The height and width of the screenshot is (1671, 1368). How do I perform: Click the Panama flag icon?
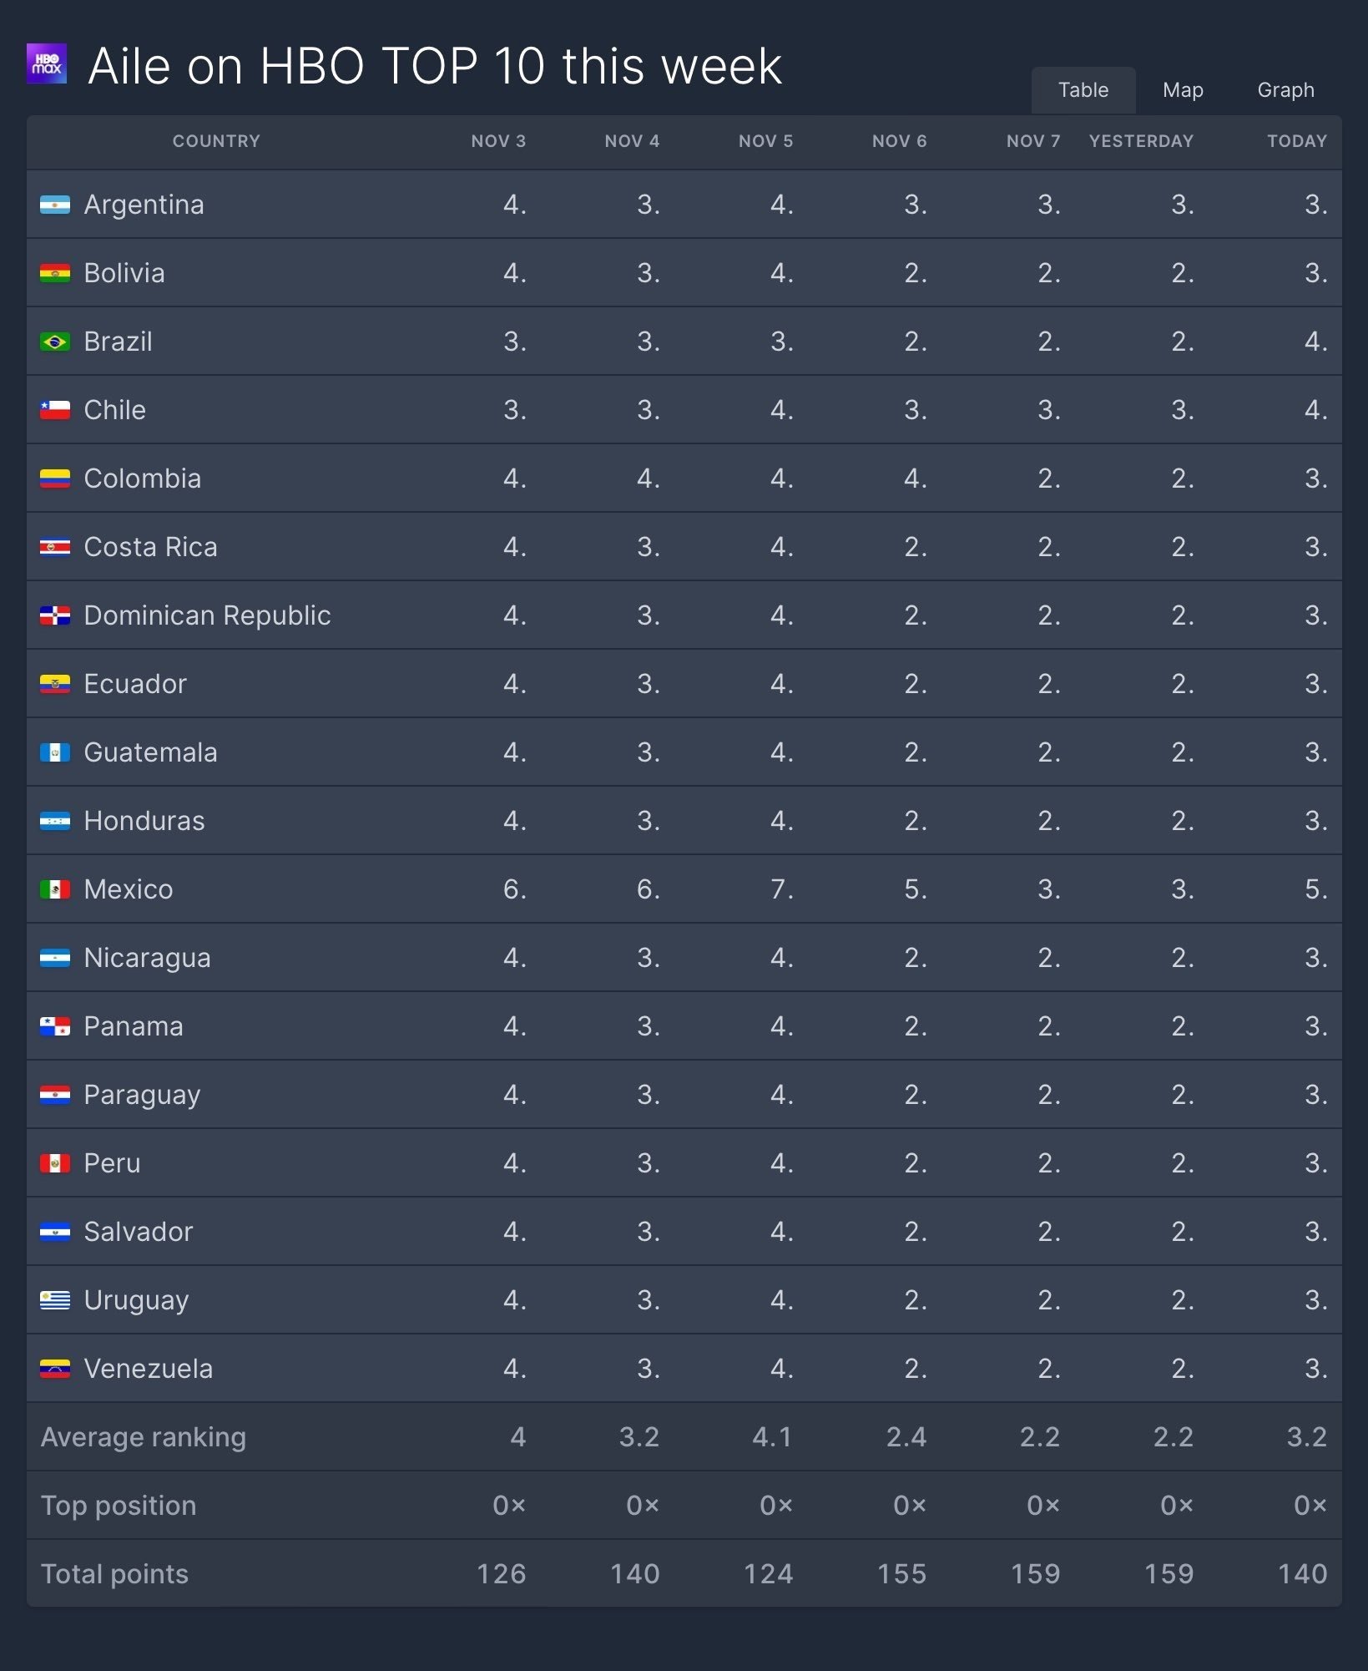pyautogui.click(x=55, y=1027)
